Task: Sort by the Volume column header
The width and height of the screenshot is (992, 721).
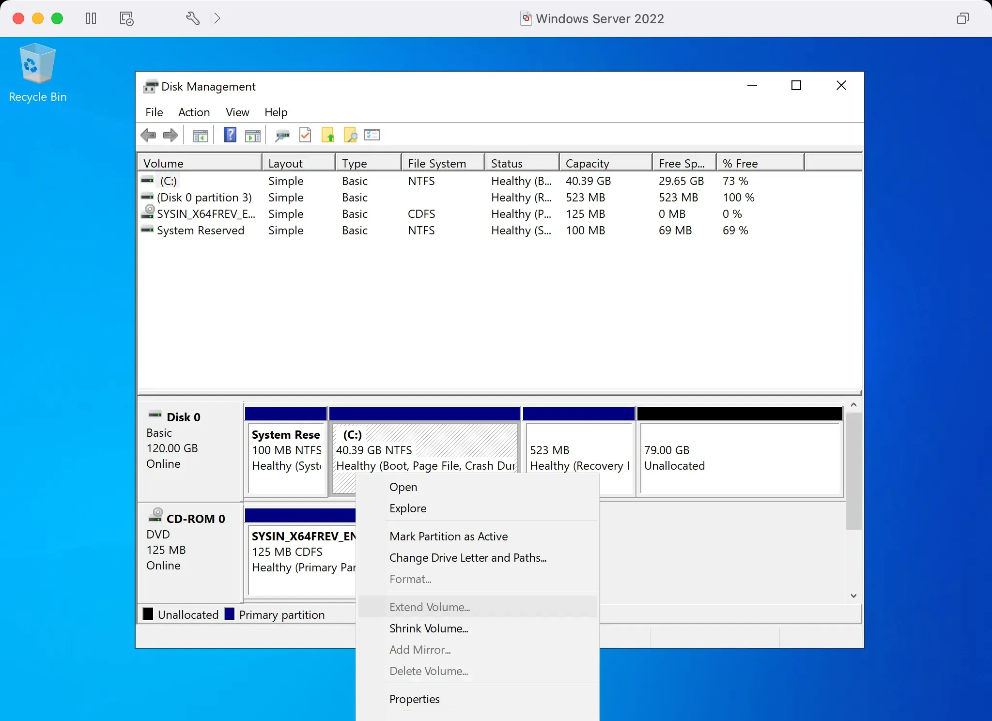Action: click(x=200, y=163)
